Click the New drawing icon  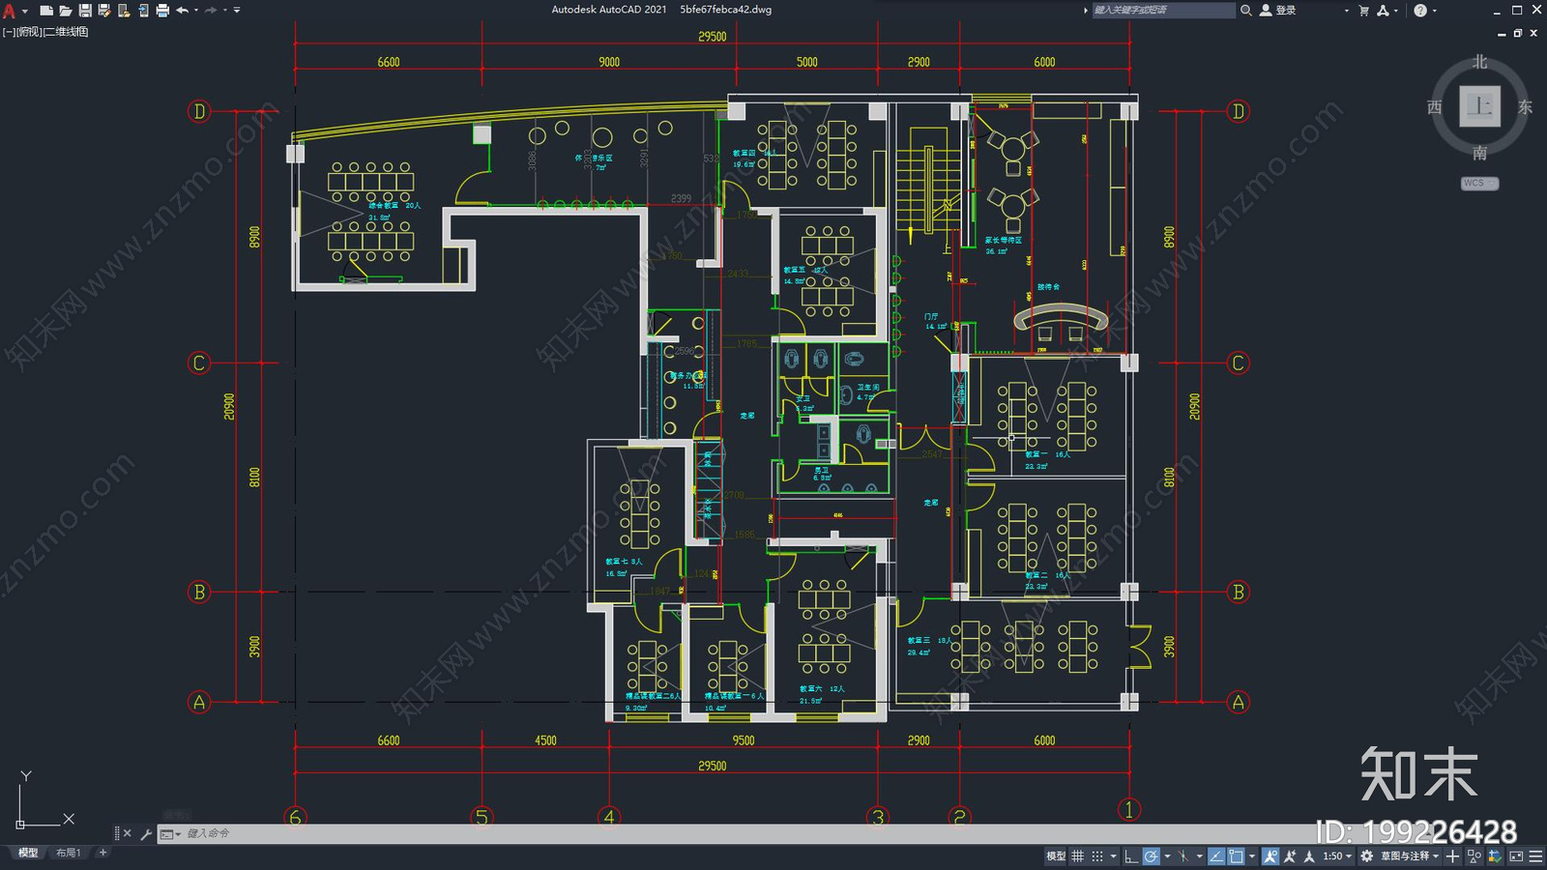45,10
